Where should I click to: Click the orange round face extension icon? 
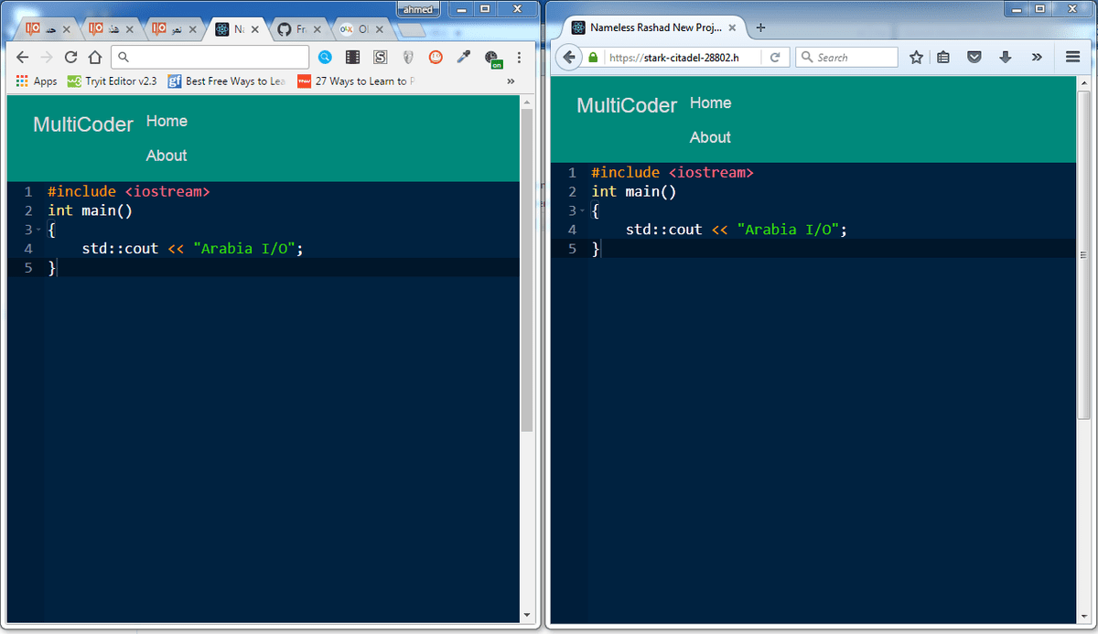[436, 57]
